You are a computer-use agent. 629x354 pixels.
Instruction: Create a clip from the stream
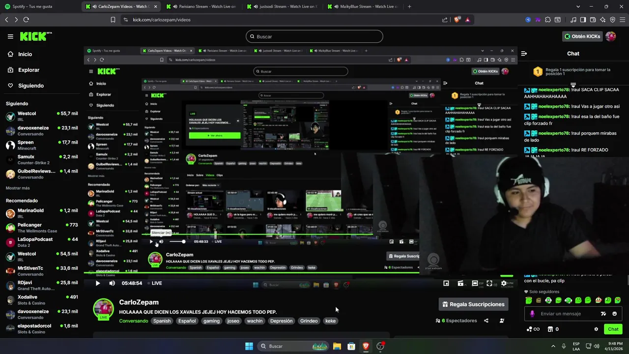pos(460,283)
